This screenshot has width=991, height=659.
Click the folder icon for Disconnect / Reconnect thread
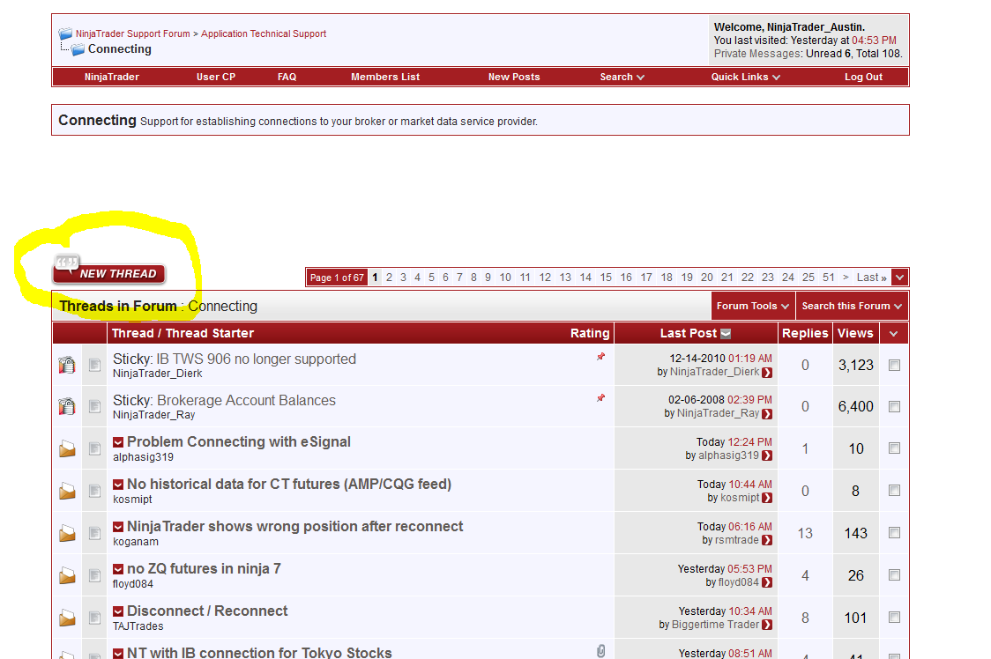pos(67,618)
